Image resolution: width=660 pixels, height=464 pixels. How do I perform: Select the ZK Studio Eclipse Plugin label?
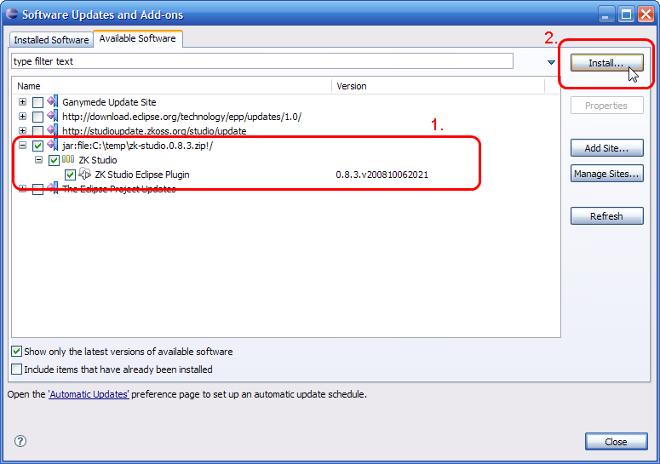[142, 175]
